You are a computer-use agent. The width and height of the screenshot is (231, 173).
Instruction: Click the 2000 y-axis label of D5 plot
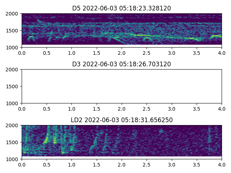[x=13, y=14]
